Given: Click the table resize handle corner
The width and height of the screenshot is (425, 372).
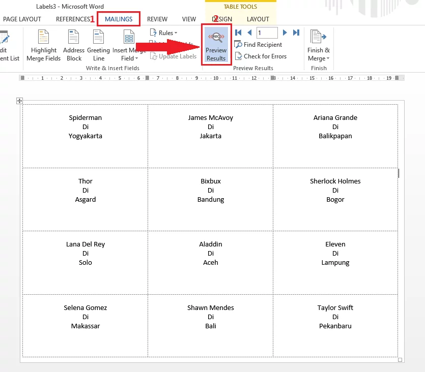Looking at the screenshot, I should click(400, 360).
